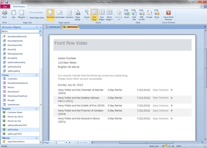Select the rptOverdue document tab
The image size is (207, 148).
coord(71,27)
